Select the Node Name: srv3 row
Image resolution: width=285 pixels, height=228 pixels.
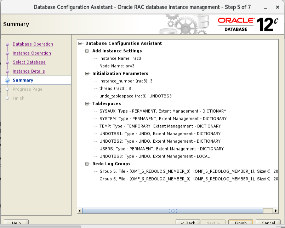coord(117,66)
